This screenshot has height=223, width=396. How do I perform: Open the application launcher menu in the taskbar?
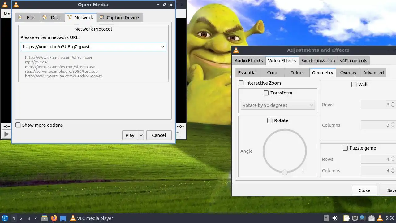coord(5,218)
